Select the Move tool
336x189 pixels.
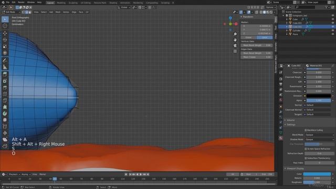(x=5, y=33)
